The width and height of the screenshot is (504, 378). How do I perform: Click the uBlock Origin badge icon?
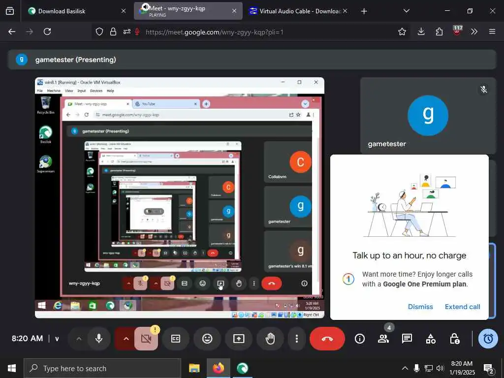point(457,31)
